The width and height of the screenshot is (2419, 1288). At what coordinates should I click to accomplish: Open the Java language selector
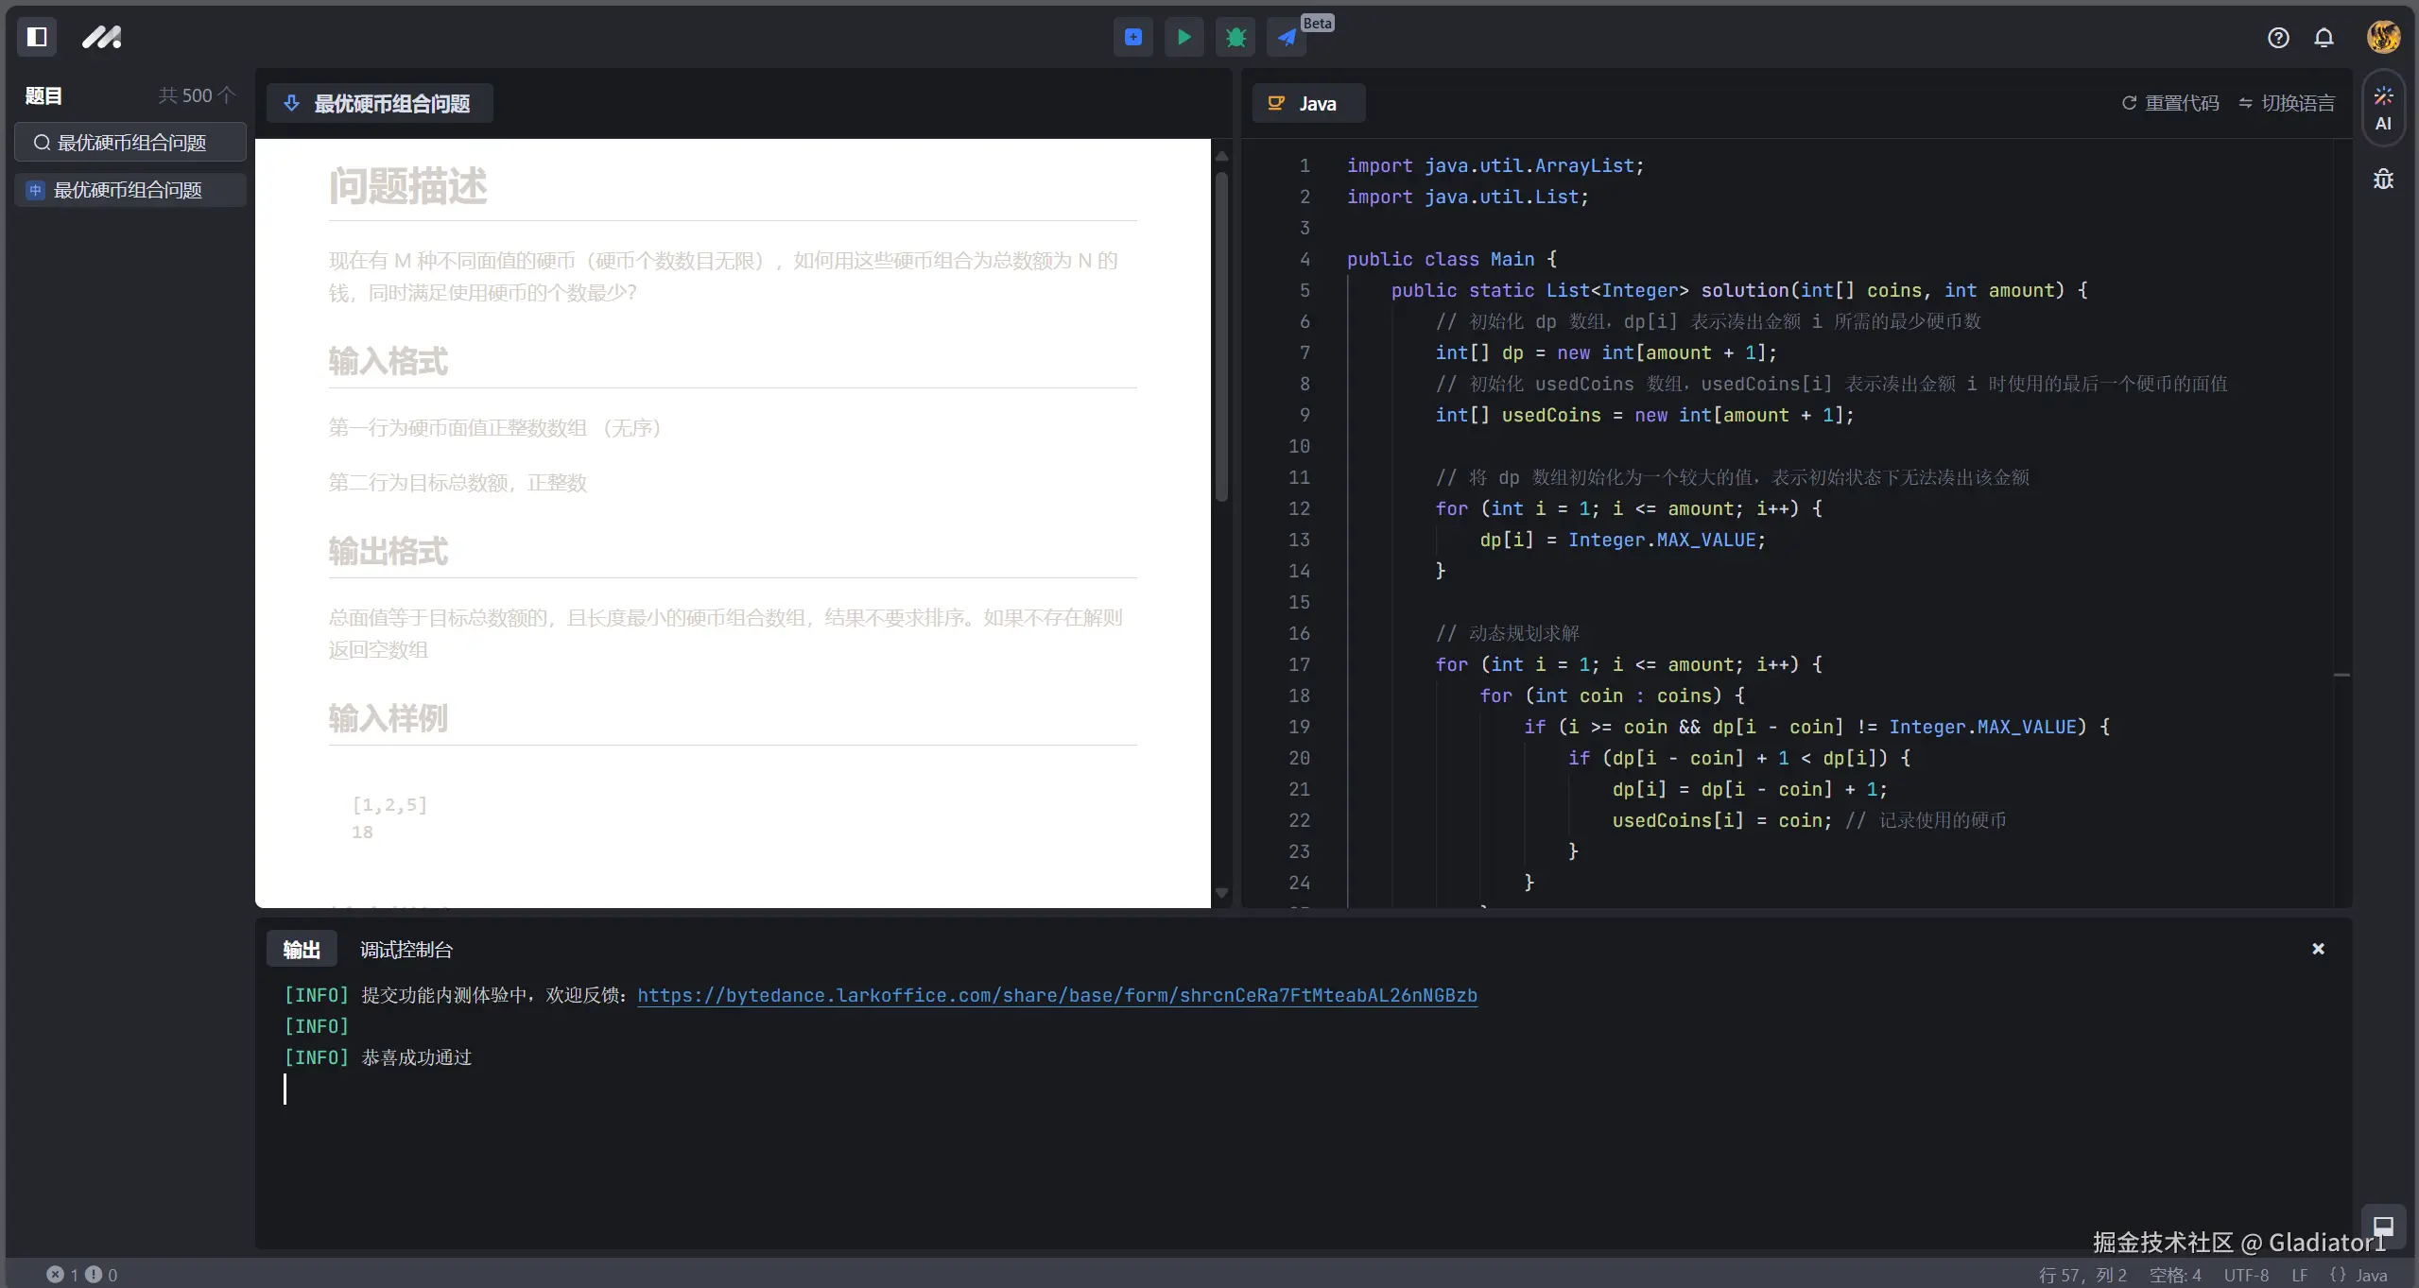click(1307, 103)
